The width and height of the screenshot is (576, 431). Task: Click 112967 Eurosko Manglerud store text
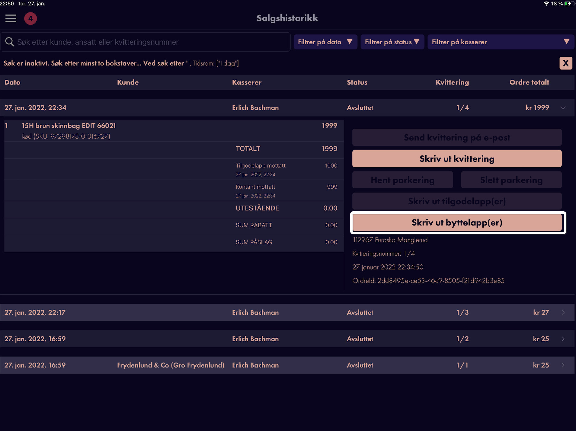pyautogui.click(x=390, y=240)
